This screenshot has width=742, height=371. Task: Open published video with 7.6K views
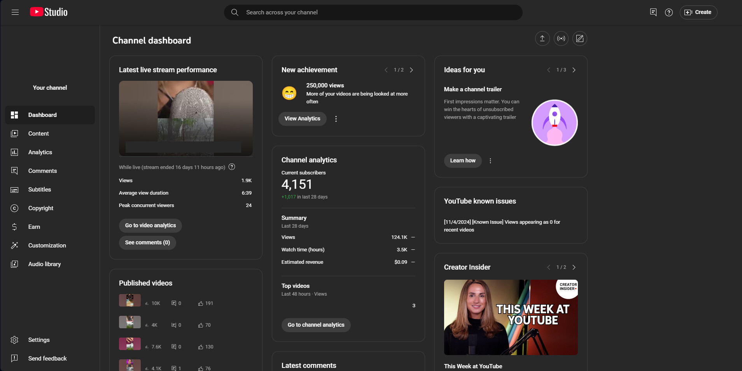click(x=130, y=344)
